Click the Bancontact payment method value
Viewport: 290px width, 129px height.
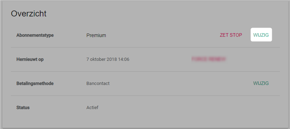coord(98,83)
